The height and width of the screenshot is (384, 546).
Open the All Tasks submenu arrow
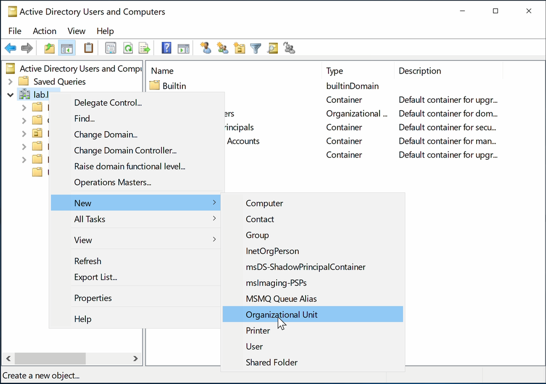[214, 218]
